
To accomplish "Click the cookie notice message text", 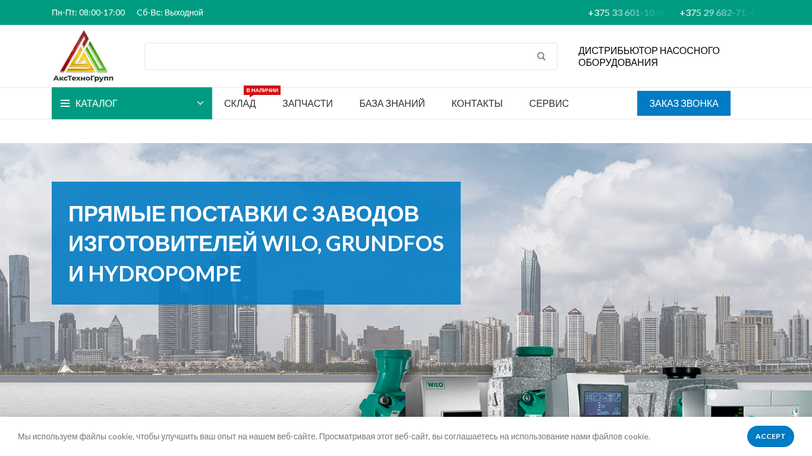I will [x=334, y=436].
